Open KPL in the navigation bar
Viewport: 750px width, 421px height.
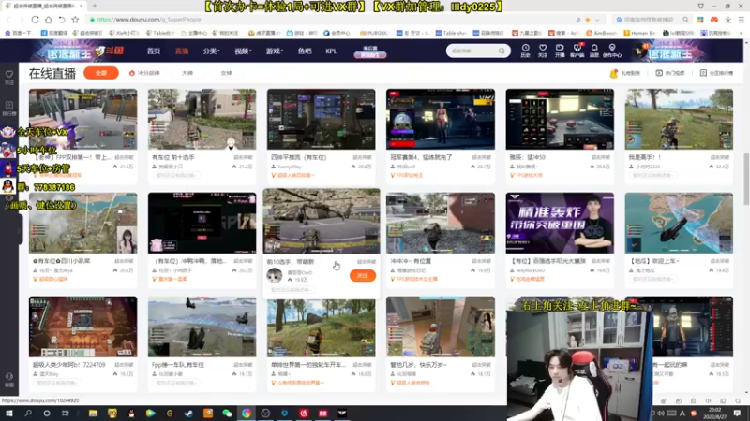pos(331,51)
